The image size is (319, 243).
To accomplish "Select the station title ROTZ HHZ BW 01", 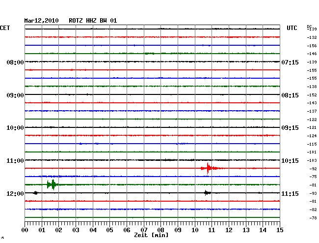I will (93, 21).
